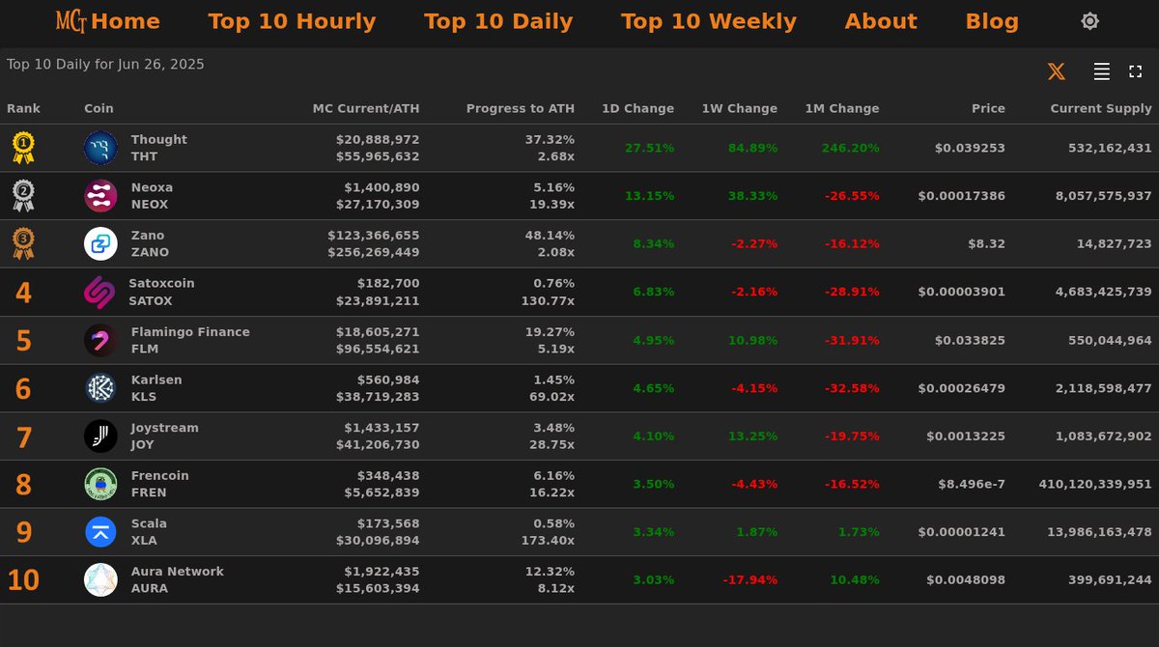The image size is (1159, 647).
Task: Open the Blog page
Action: [992, 21]
